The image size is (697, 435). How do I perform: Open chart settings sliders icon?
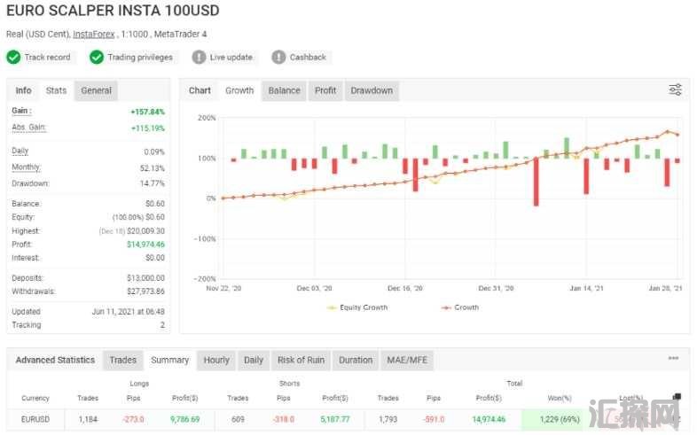pyautogui.click(x=675, y=89)
